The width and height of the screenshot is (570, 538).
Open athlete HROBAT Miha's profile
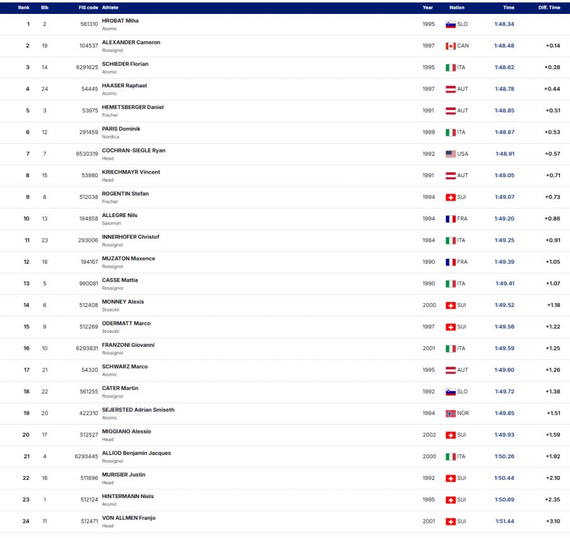pos(120,21)
